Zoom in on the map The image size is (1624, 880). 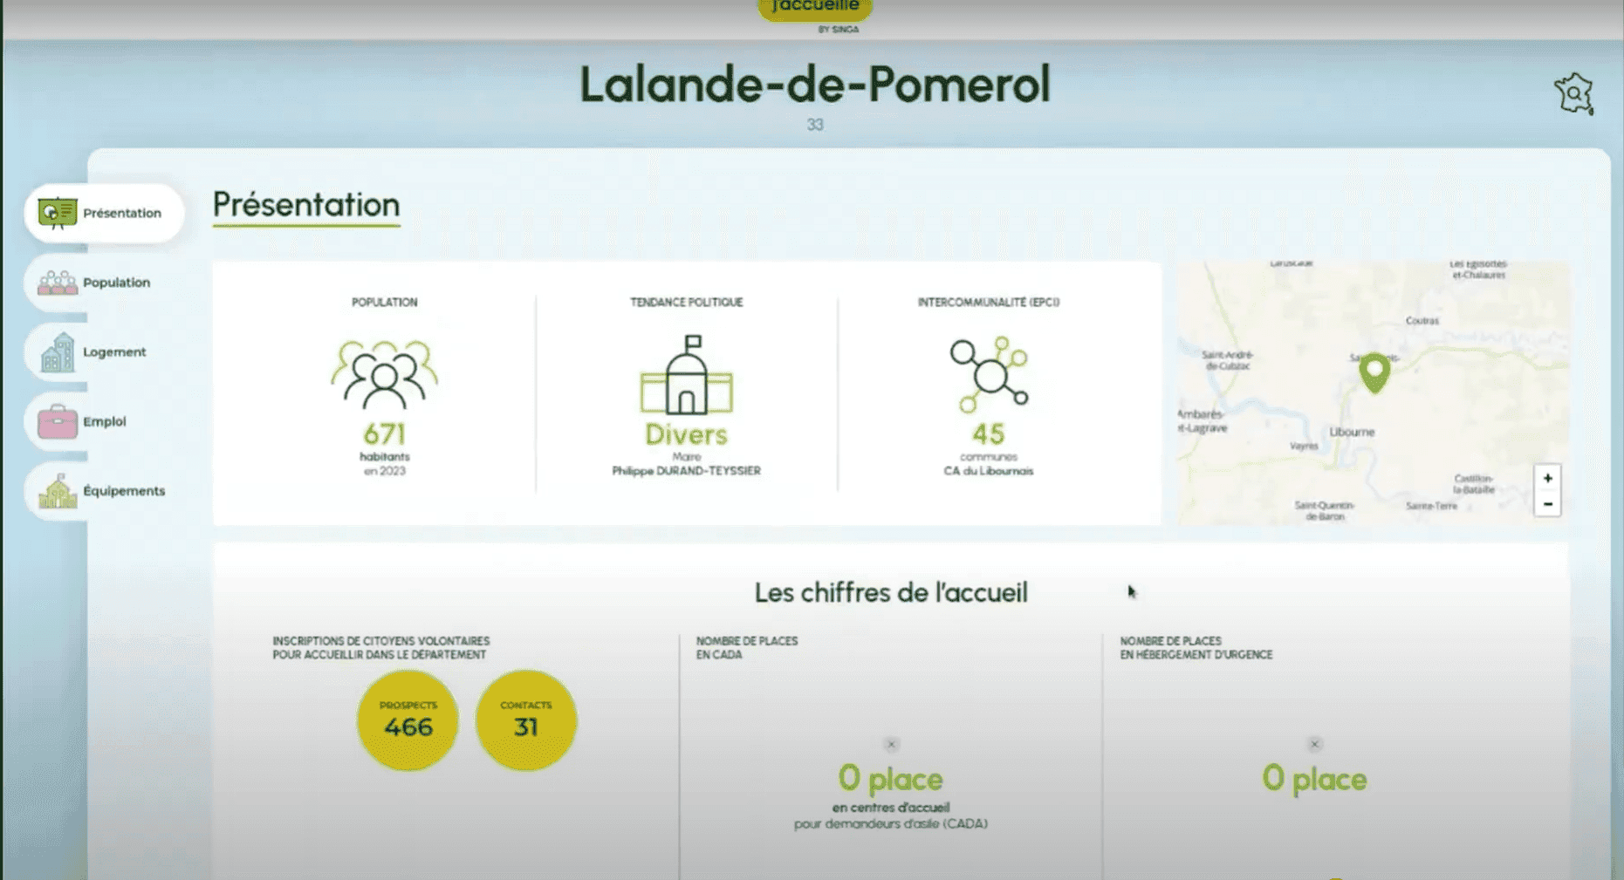[1547, 478]
